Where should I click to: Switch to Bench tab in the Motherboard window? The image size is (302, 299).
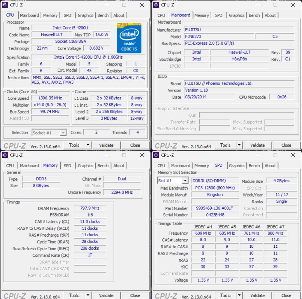point(254,15)
